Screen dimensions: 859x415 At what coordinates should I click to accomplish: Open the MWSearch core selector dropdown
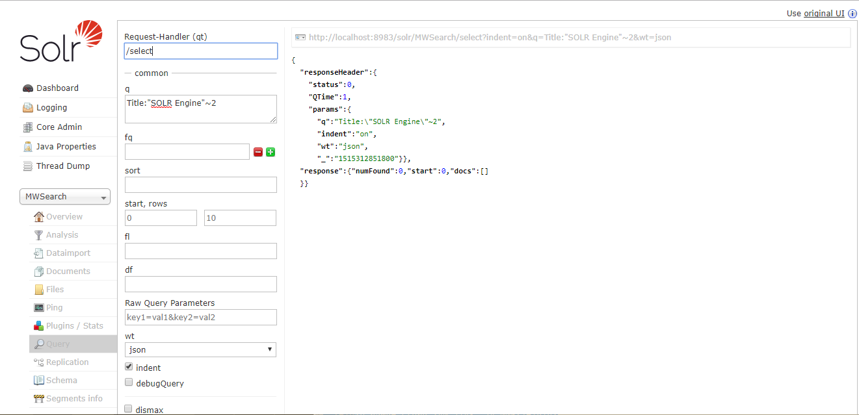click(x=65, y=197)
